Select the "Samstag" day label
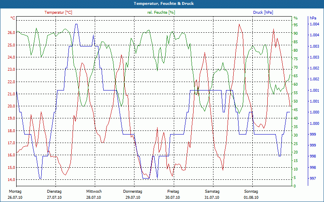Viewport: 324px width, 202px height. click(x=212, y=191)
